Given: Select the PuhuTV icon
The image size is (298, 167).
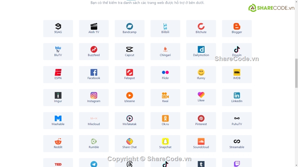Looking at the screenshot, I should pos(237,118).
